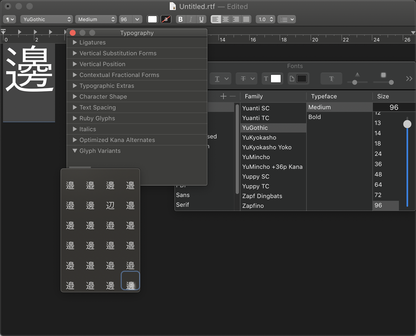The image size is (416, 336).
Task: Center-align the text
Action: click(x=226, y=19)
